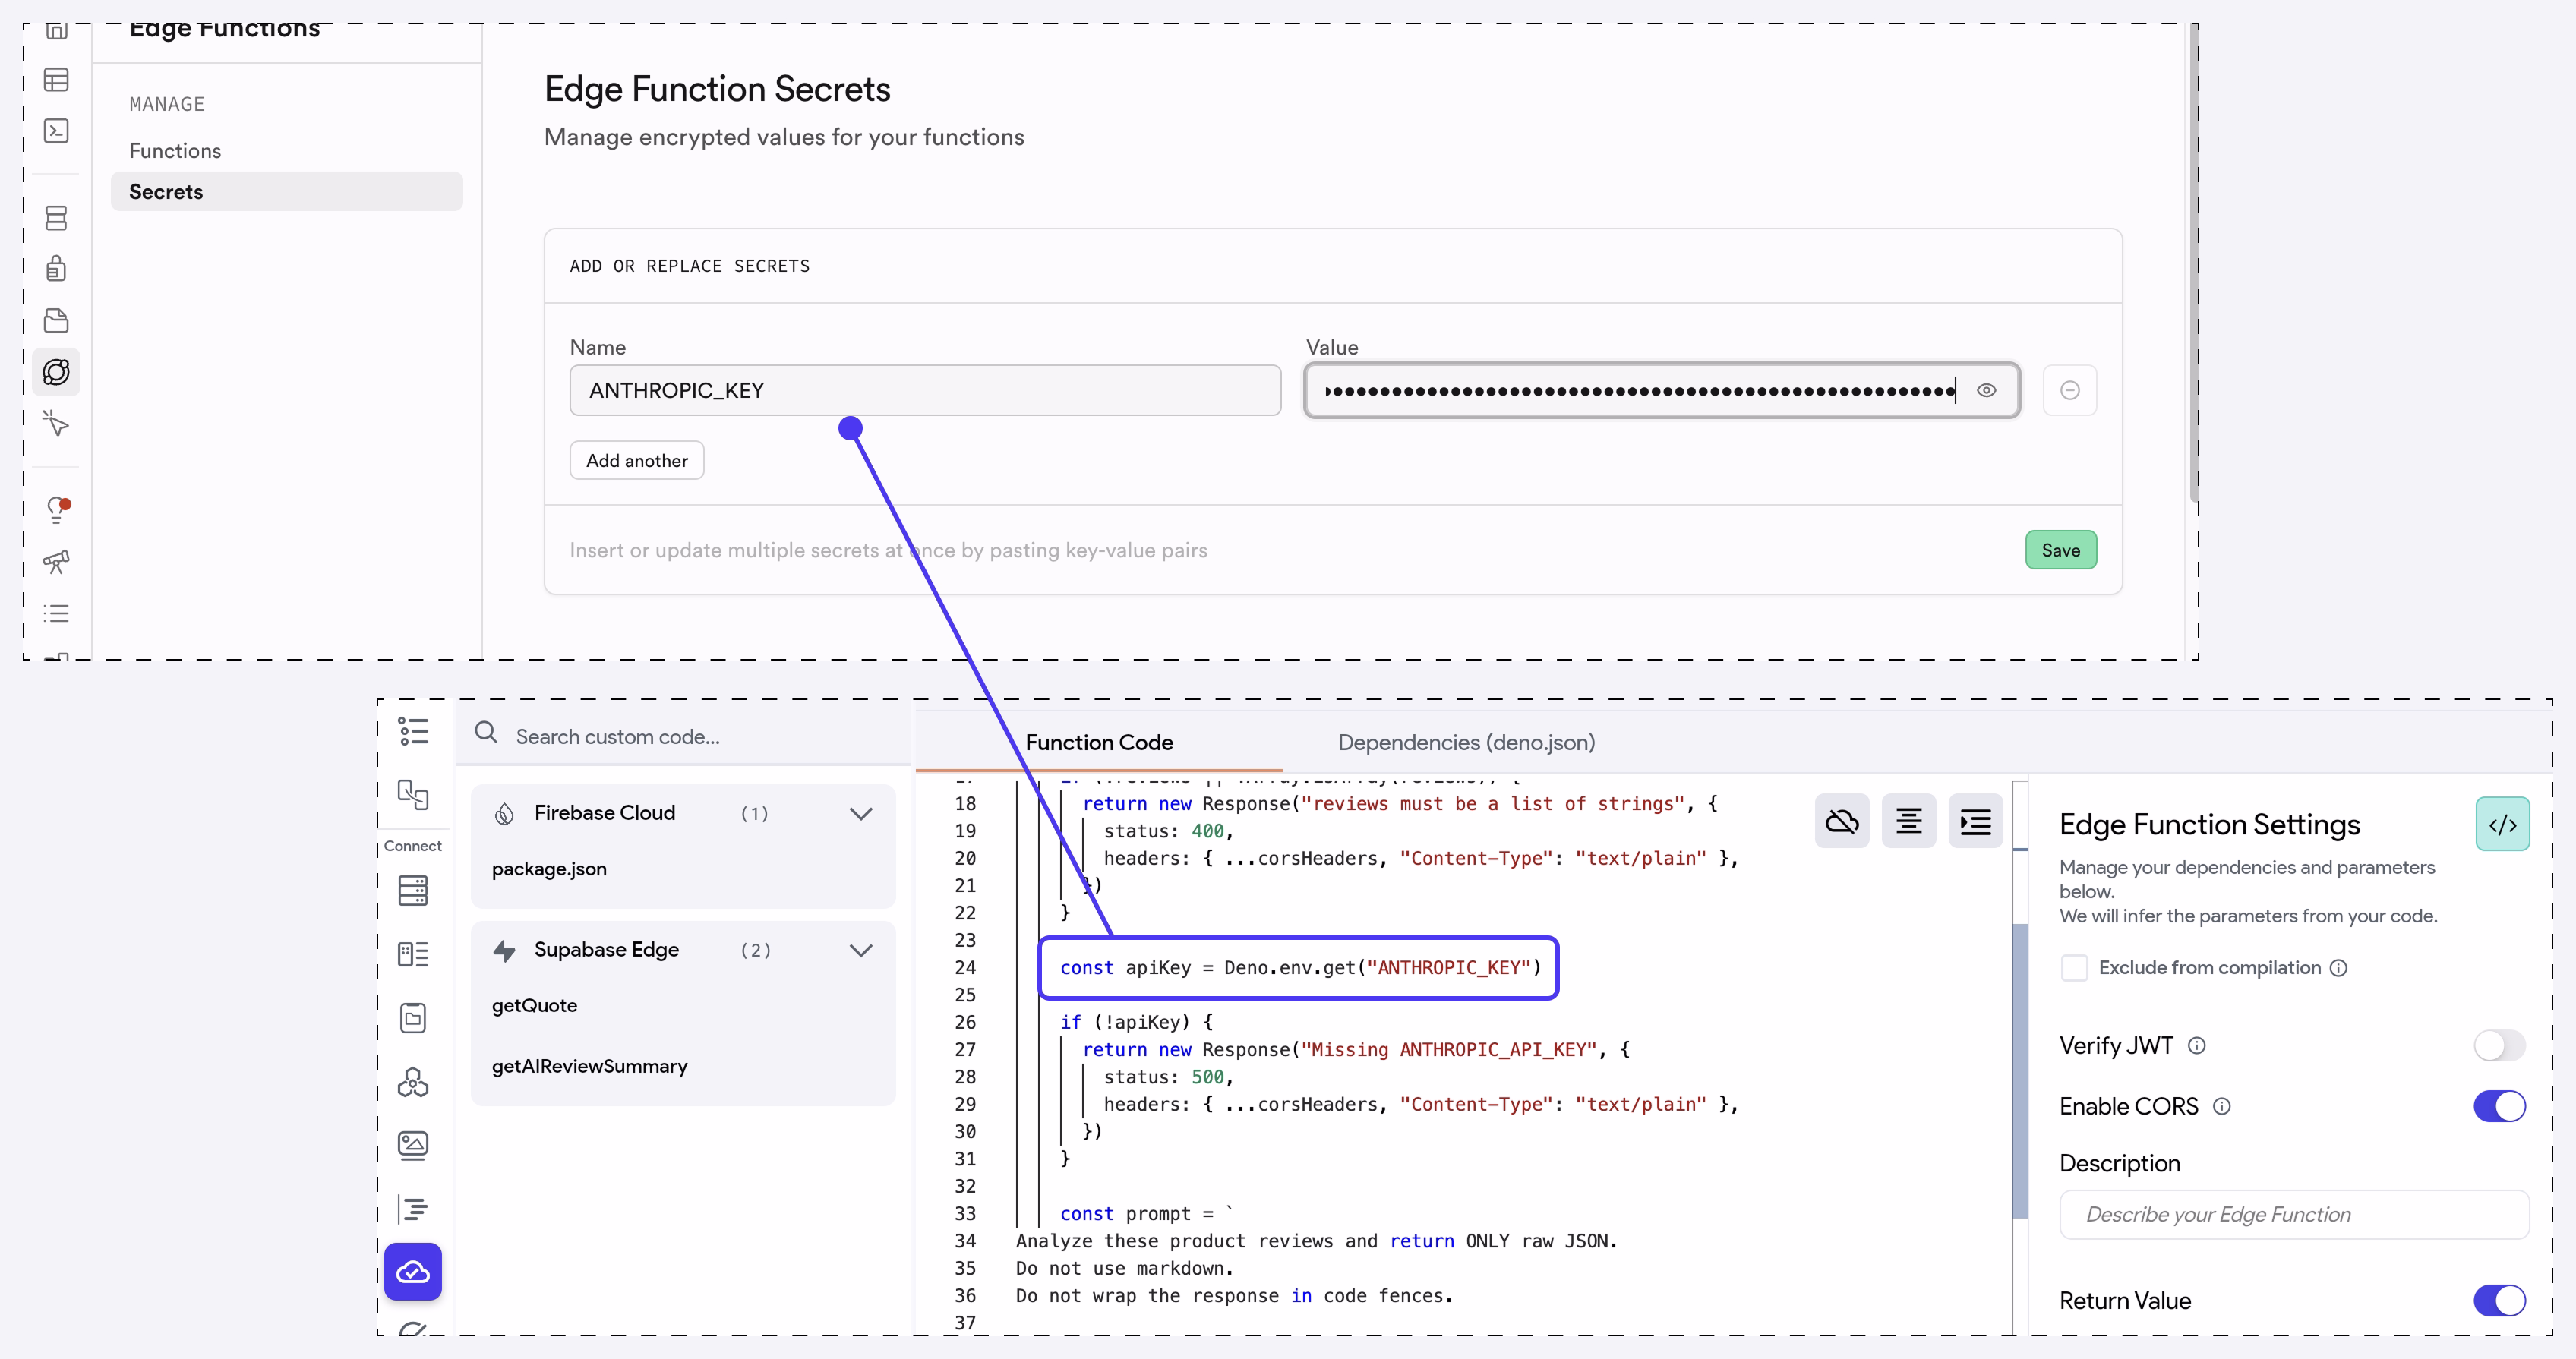2576x1359 pixels.
Task: Click the Supabase Edge lightning bolt icon
Action: tap(504, 950)
